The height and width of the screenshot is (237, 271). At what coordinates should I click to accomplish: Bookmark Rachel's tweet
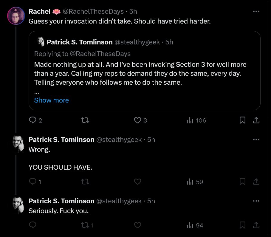point(242,120)
